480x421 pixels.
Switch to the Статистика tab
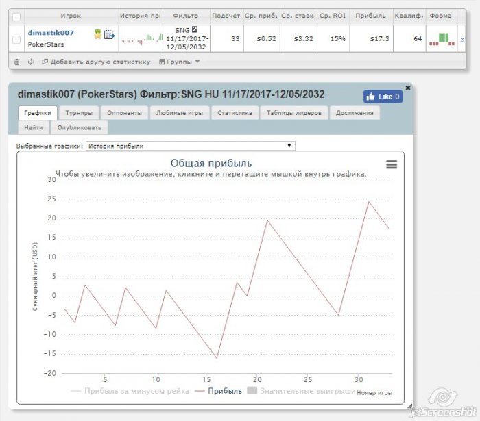click(235, 113)
